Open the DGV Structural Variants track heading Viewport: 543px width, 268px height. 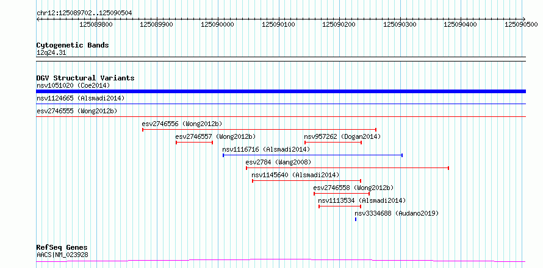pyautogui.click(x=85, y=78)
